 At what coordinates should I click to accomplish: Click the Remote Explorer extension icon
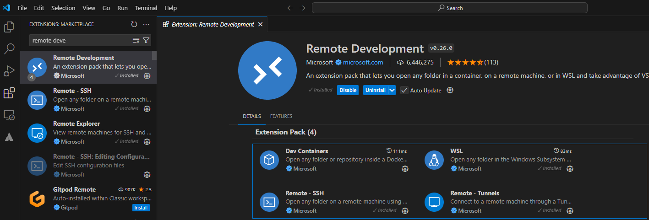37,133
